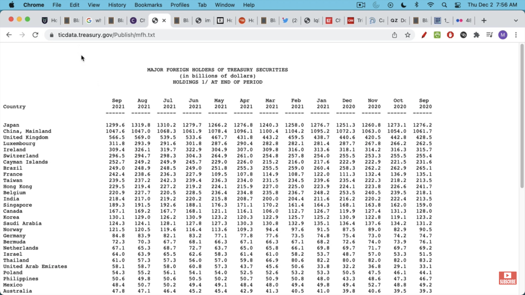Open the Profiles menu
Viewport: 525px width, 295px height.
[x=180, y=5]
